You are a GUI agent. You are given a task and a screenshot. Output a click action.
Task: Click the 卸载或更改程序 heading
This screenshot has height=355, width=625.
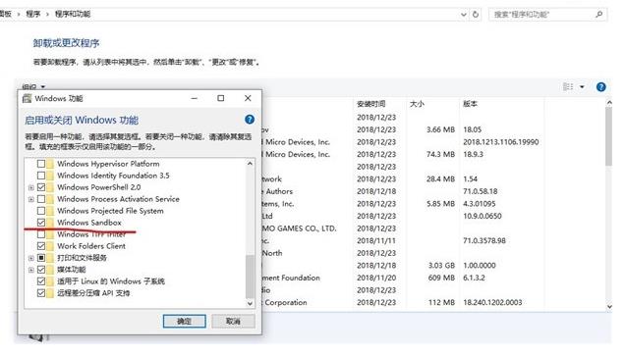pyautogui.click(x=66, y=43)
